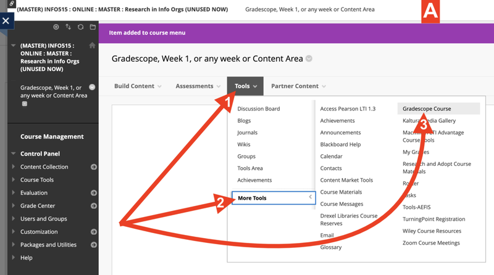Open the Tools menu tab
The image size is (494, 275).
(245, 86)
